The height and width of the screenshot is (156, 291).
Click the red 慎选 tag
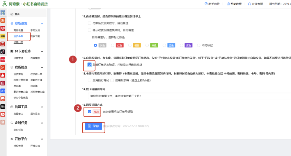pyautogui.click(x=97, y=111)
